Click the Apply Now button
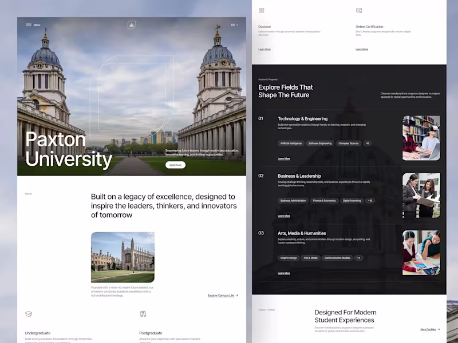 (175, 165)
